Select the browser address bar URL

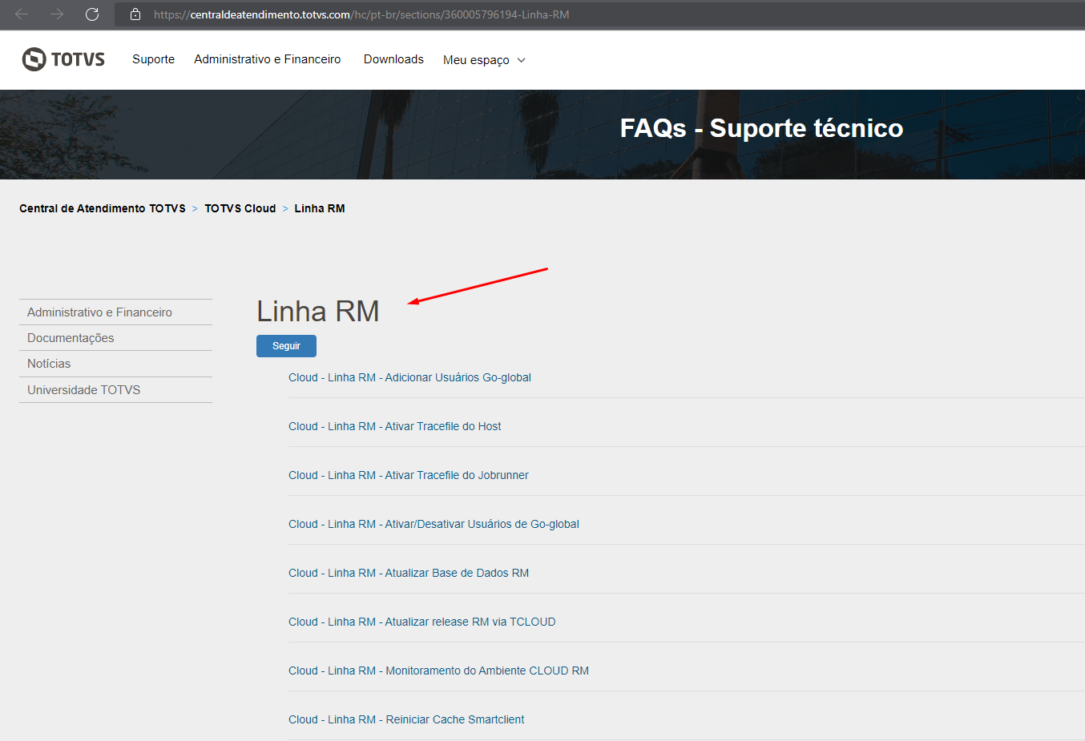coord(361,14)
